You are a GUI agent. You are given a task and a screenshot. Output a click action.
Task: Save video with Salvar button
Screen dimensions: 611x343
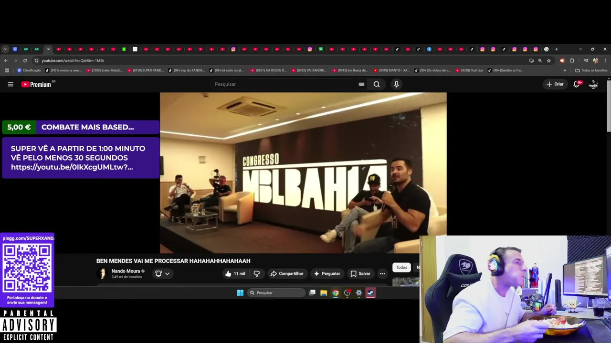(x=360, y=273)
